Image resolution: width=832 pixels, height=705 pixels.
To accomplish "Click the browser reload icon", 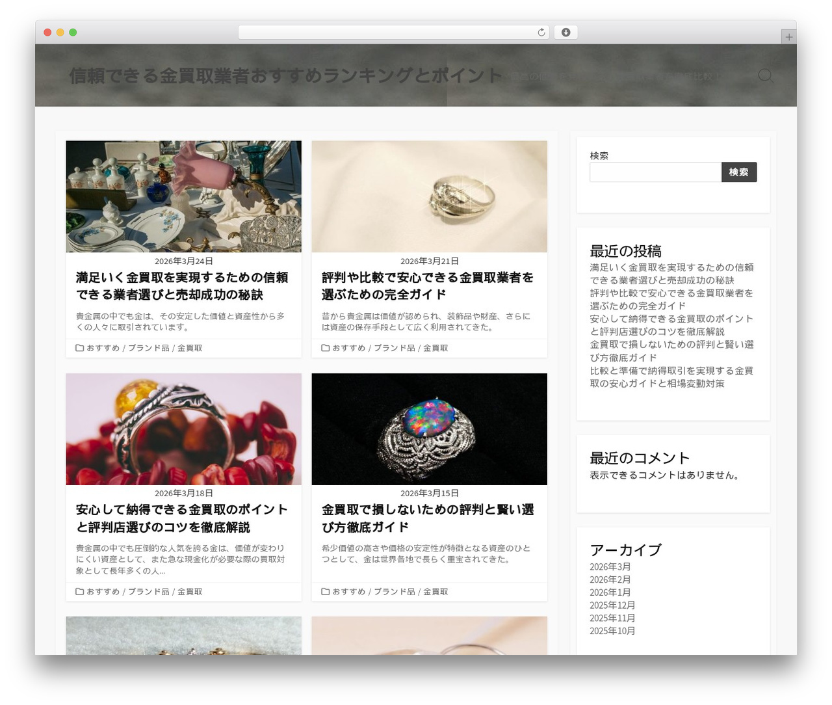I will coord(541,33).
